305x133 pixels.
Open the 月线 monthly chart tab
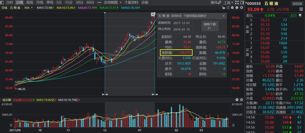[x=40, y=3]
